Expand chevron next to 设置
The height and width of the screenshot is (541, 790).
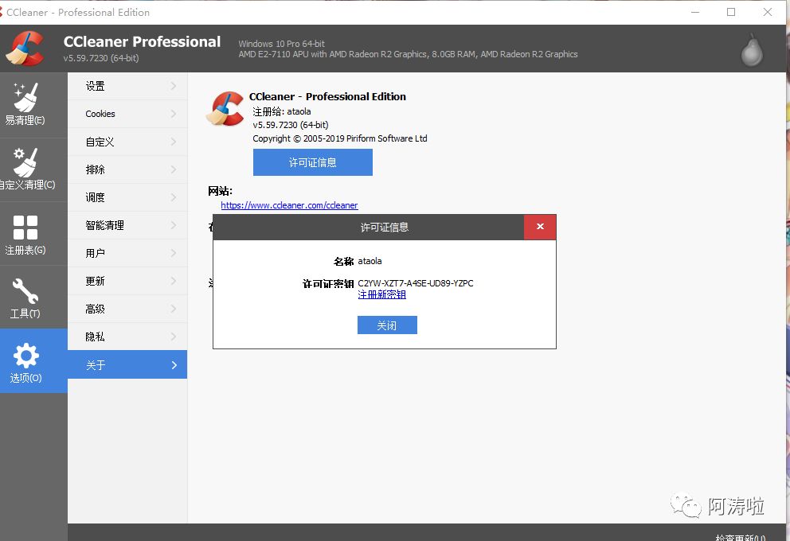[x=174, y=86]
